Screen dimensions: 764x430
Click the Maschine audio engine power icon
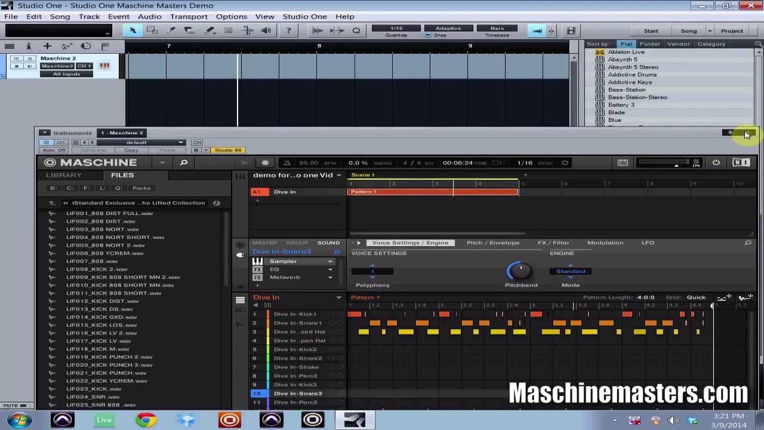click(x=716, y=162)
